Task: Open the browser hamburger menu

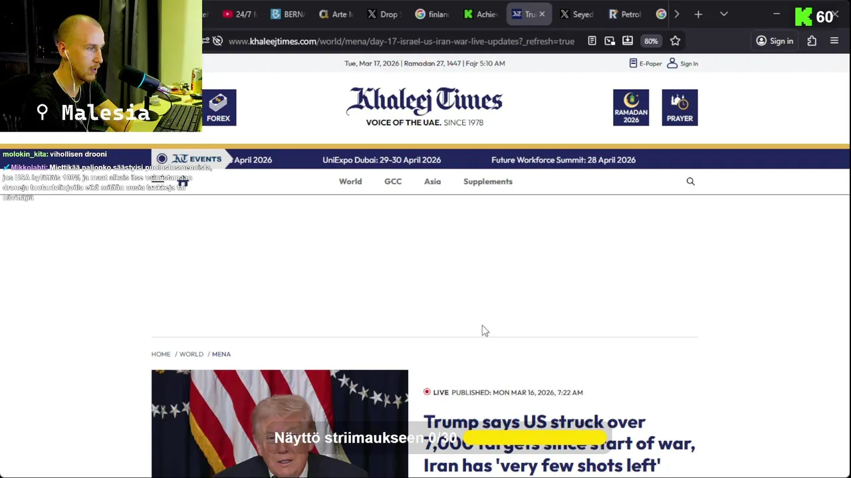Action: coord(834,41)
